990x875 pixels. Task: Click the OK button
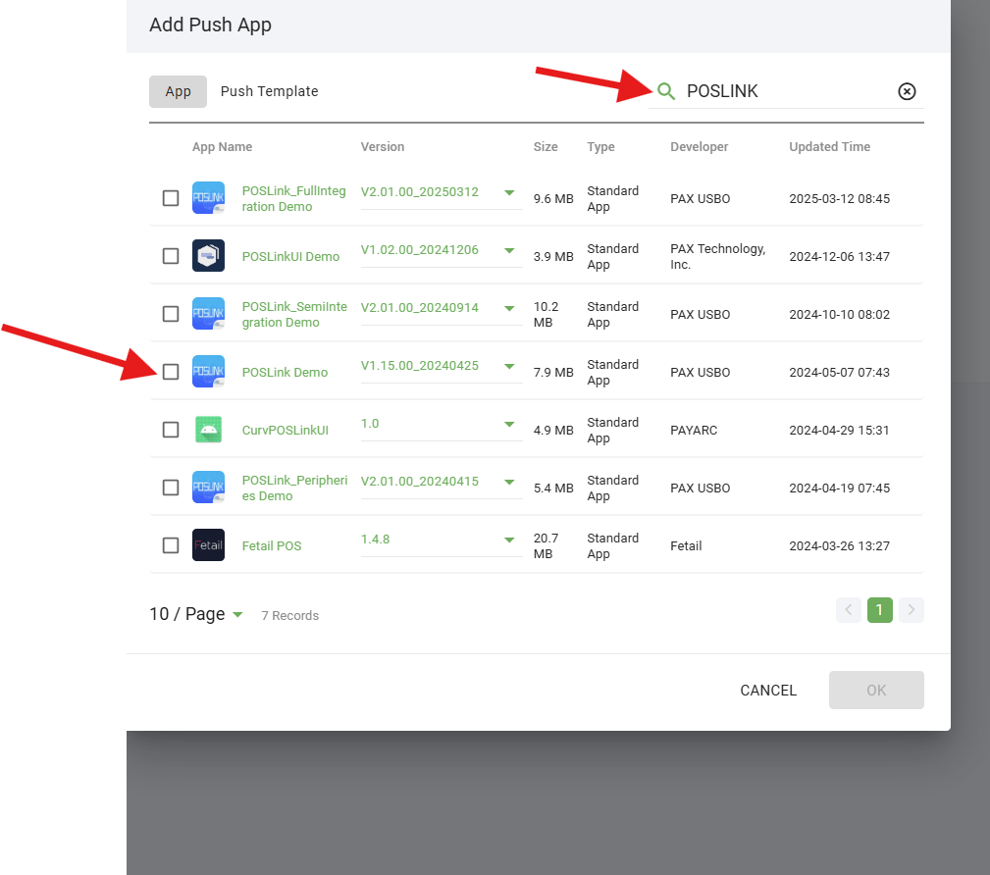(876, 690)
